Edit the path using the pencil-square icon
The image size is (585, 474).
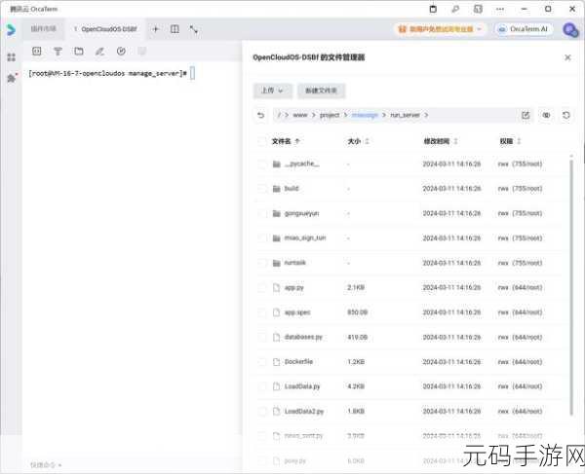[526, 115]
